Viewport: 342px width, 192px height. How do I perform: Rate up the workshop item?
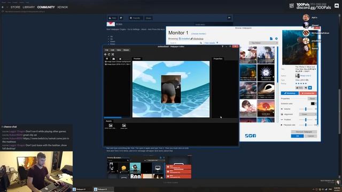tap(113, 18)
